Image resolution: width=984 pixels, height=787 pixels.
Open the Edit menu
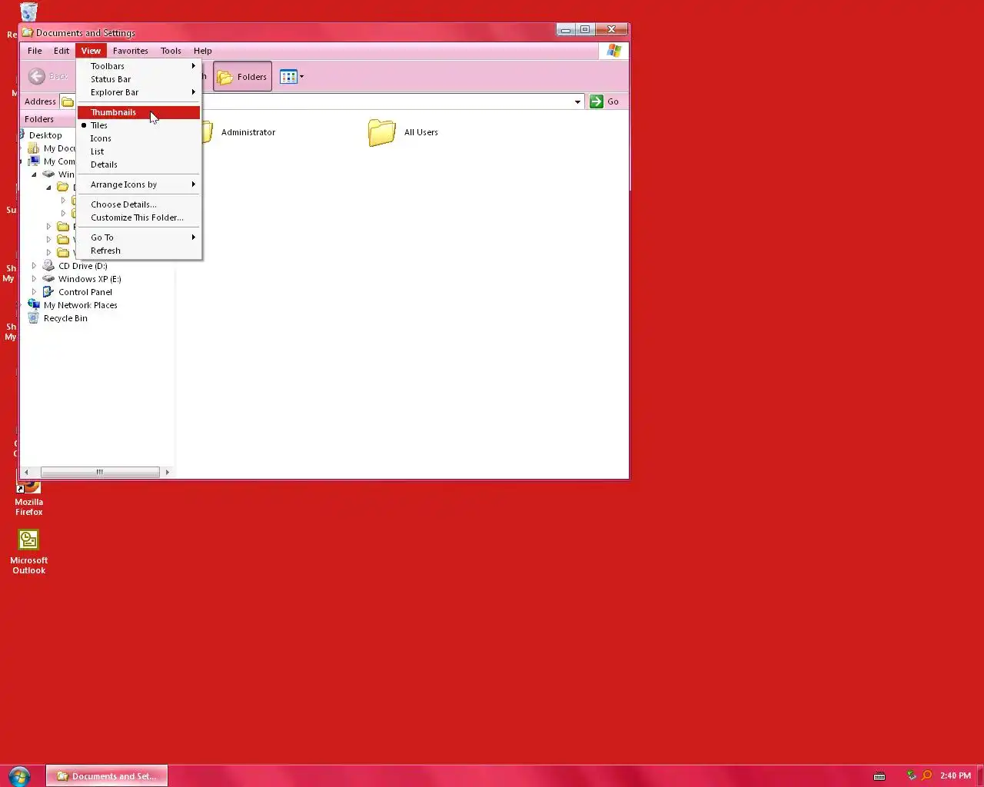(61, 51)
